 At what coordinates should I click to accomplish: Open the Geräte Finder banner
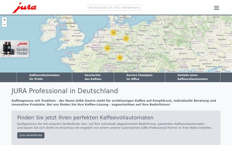pos(15,49)
